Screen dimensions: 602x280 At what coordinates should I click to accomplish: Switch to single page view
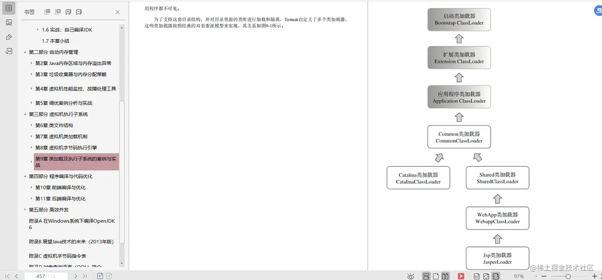(x=436, y=276)
